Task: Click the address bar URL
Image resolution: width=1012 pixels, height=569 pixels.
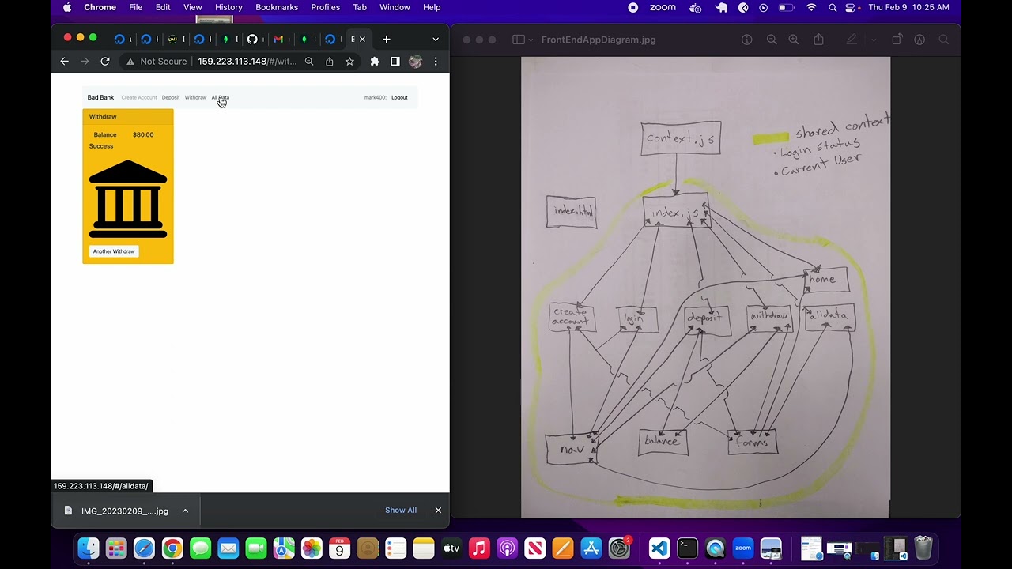Action: tap(247, 62)
